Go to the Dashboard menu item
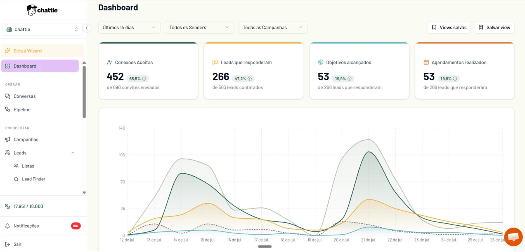Screen dimensions: 525x252 pyautogui.click(x=40, y=66)
